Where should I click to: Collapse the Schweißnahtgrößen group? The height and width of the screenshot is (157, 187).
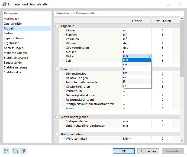pos(57,117)
